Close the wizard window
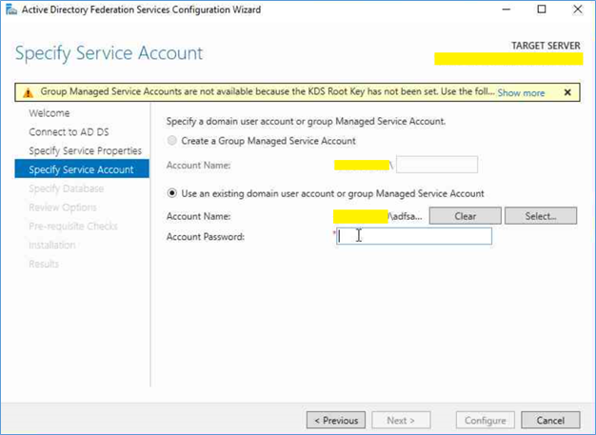This screenshot has height=435, width=596. tap(577, 10)
